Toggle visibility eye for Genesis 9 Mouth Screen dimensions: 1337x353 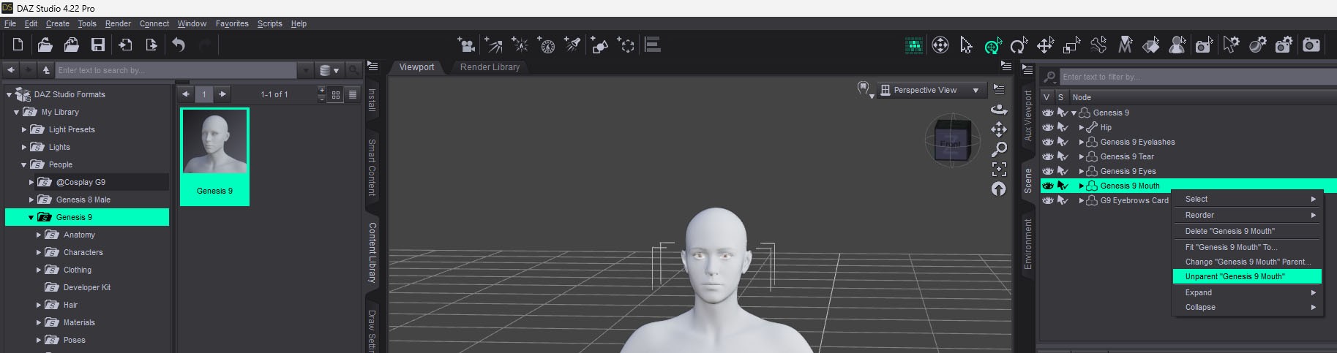[1047, 186]
